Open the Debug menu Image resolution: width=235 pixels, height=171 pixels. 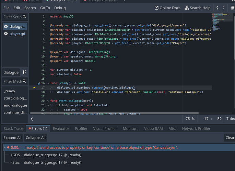pyautogui.click(x=60, y=8)
